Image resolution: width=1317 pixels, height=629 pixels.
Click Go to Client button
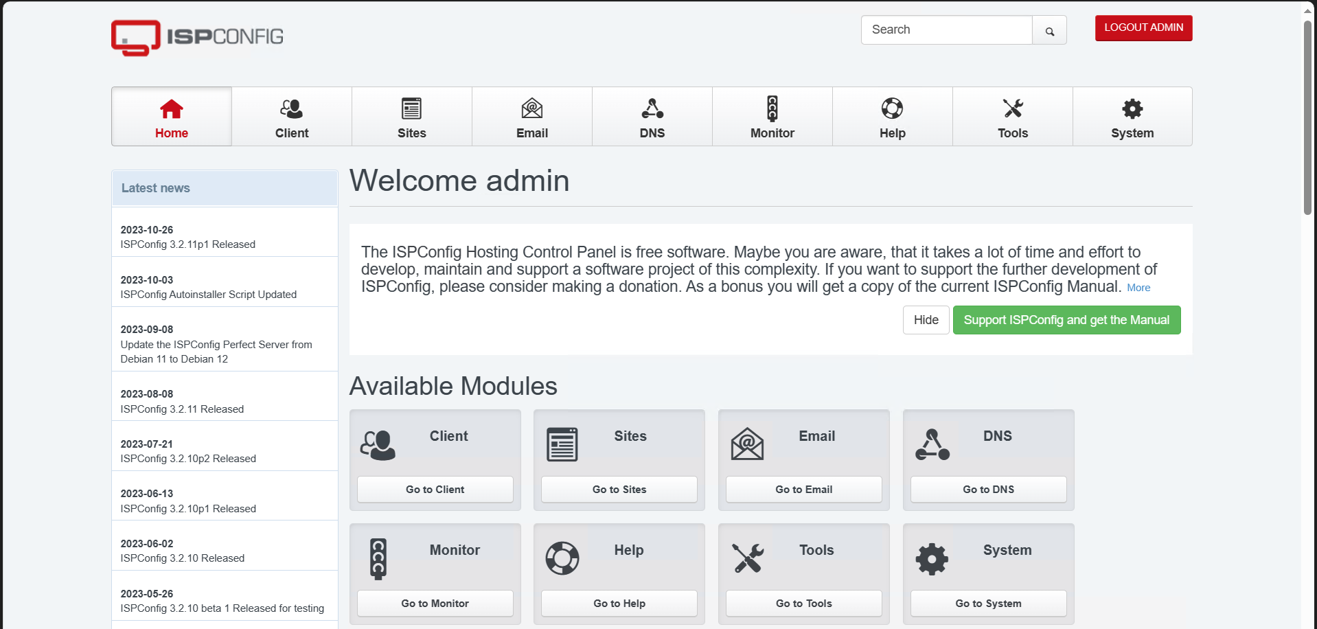pyautogui.click(x=435, y=490)
